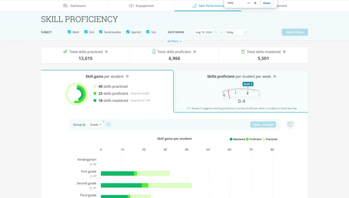Open help icon beside Skill gains per student
The height and width of the screenshot is (198, 349).
(127, 77)
